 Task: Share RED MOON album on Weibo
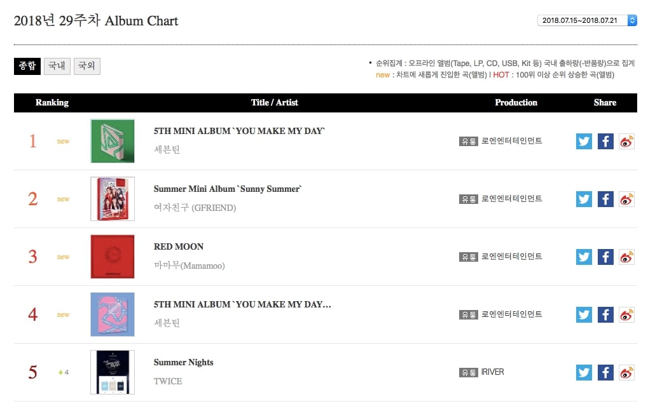[627, 257]
